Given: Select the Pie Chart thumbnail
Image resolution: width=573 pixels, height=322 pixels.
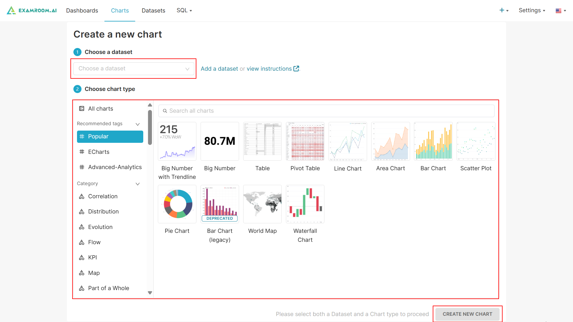Looking at the screenshot, I should point(177,204).
